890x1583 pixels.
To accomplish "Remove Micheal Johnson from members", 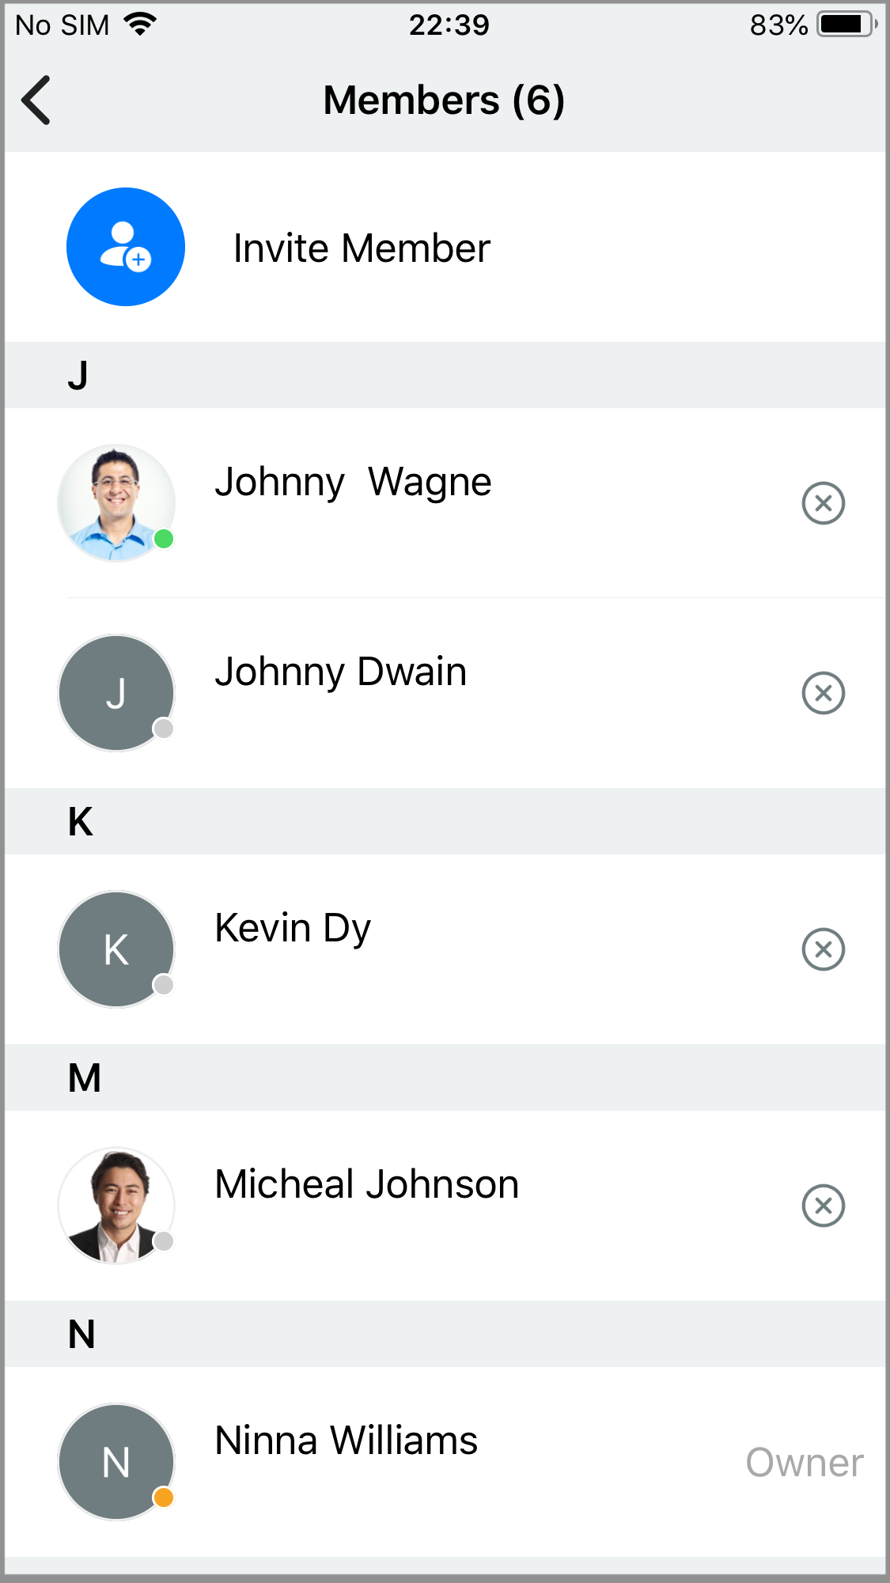I will click(x=823, y=1206).
